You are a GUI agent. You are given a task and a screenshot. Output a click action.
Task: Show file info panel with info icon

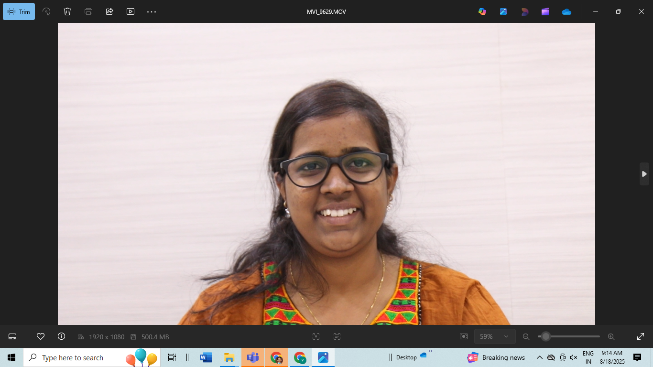coord(61,336)
